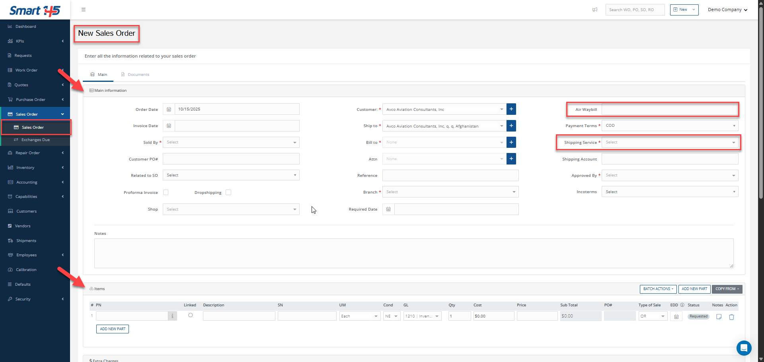Open Inventory in the sidebar

[25, 168]
